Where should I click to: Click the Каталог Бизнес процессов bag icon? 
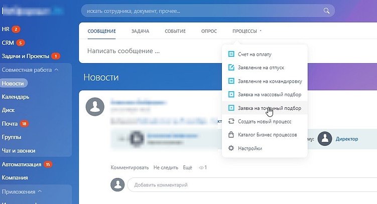(x=231, y=135)
